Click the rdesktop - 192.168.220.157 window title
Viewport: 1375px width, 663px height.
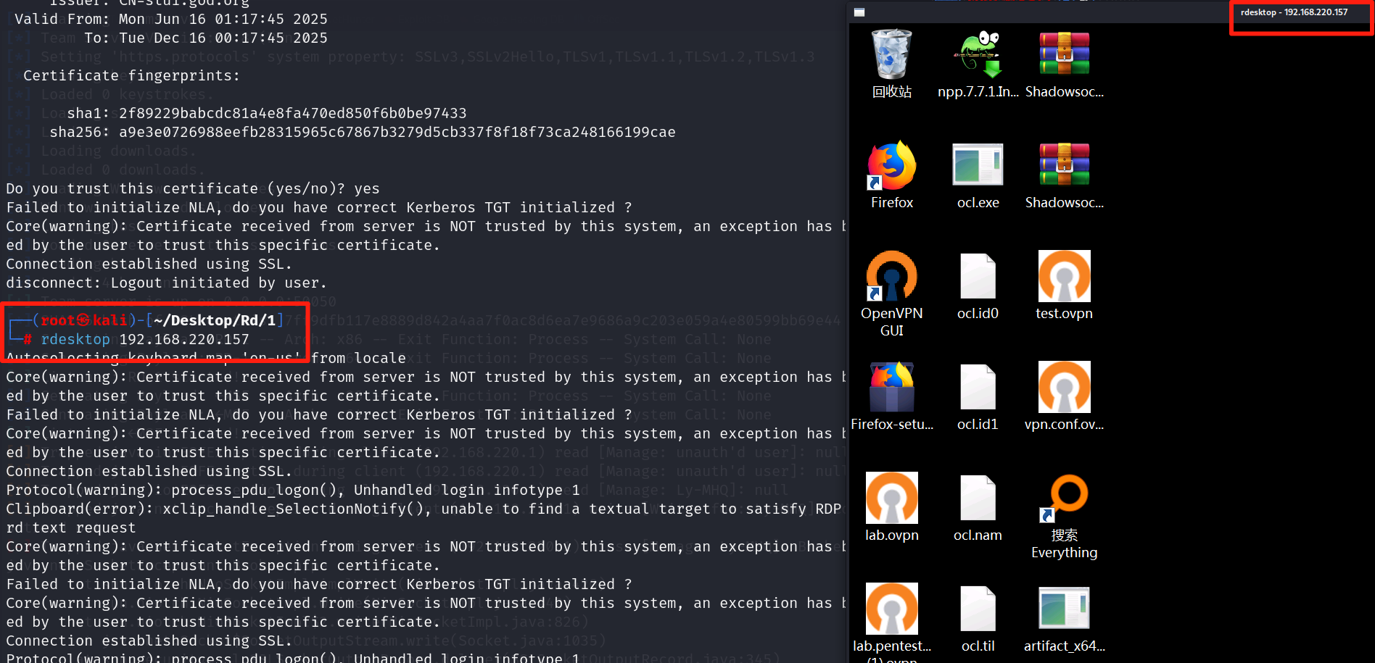[1294, 12]
